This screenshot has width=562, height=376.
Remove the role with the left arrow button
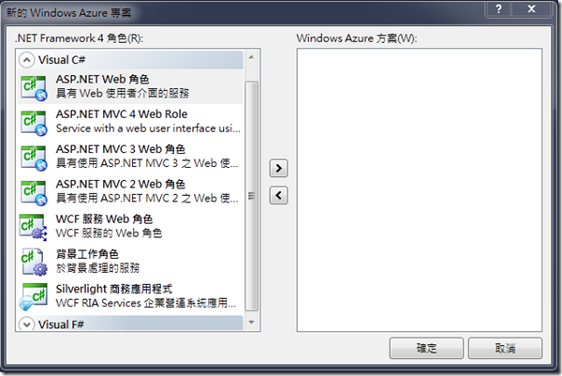(x=278, y=196)
